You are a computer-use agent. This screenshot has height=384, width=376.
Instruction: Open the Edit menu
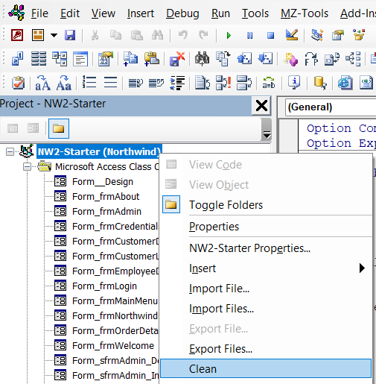click(70, 13)
